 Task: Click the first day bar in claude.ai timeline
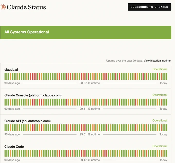(5, 76)
